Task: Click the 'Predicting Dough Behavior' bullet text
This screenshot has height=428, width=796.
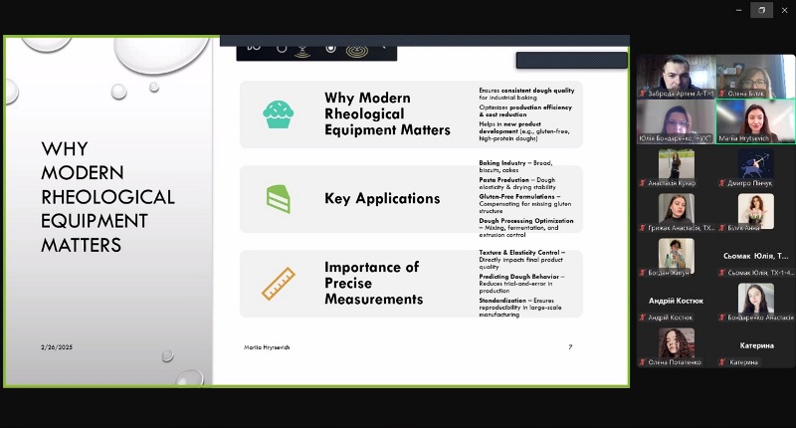Action: coord(521,284)
